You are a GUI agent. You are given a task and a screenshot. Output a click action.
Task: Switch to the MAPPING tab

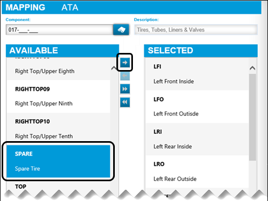(25, 7)
